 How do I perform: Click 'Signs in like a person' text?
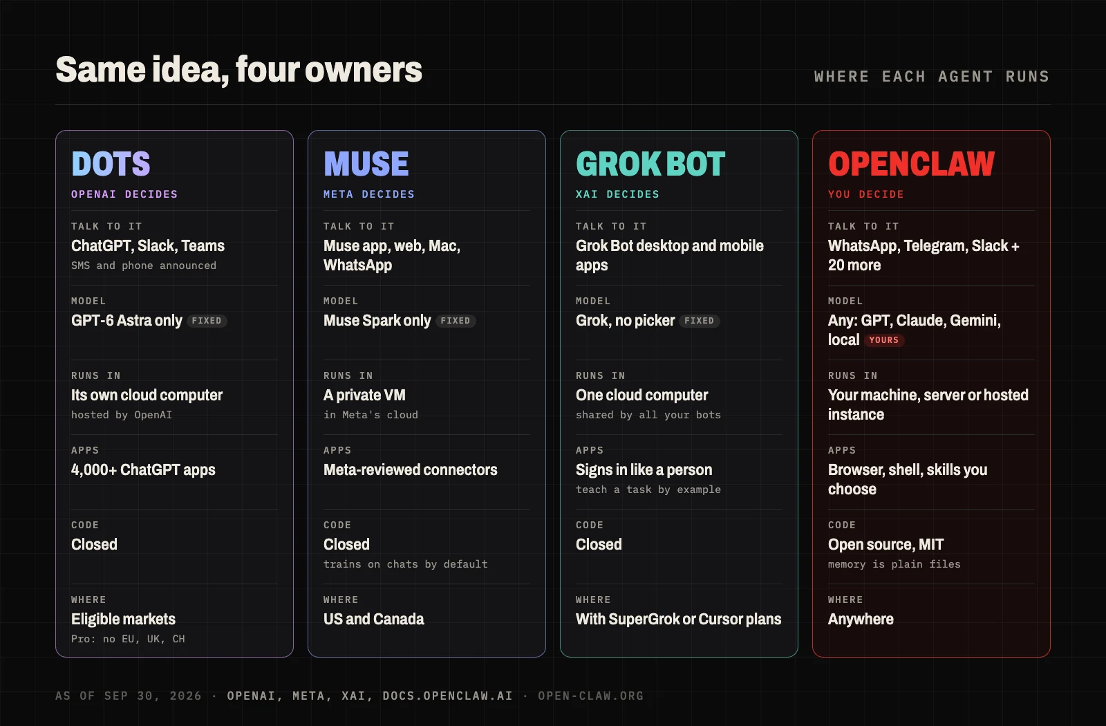pyautogui.click(x=644, y=470)
